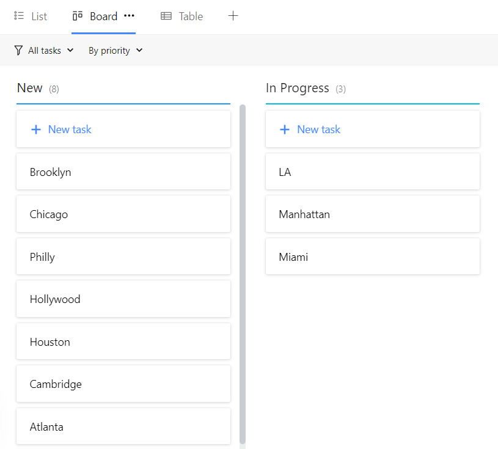Open the LA task card
Viewport: 498px width, 449px height.
[373, 172]
